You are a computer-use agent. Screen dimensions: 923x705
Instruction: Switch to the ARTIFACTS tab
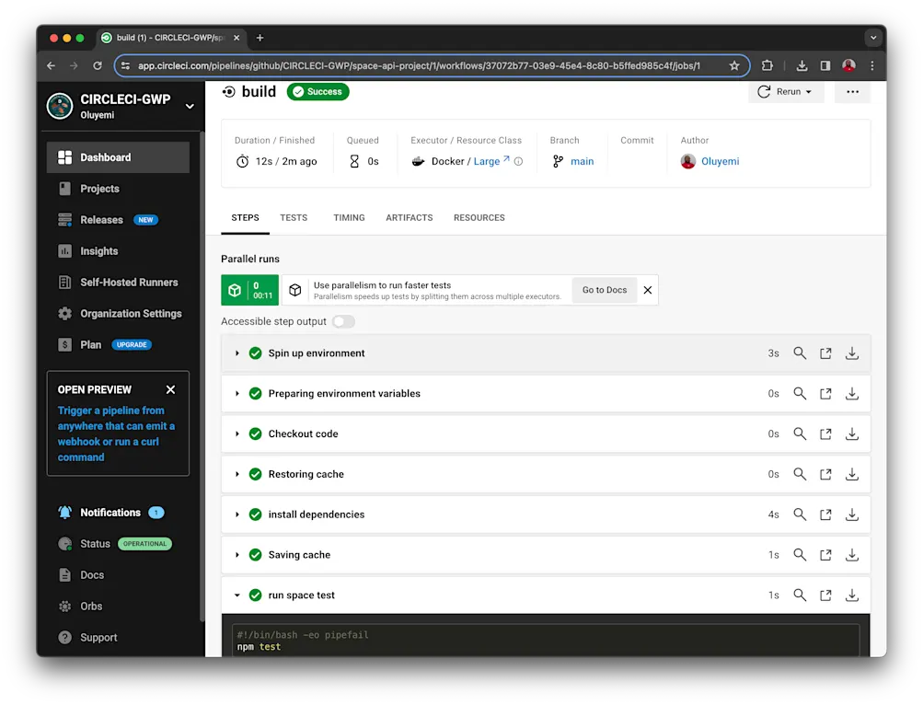point(410,218)
